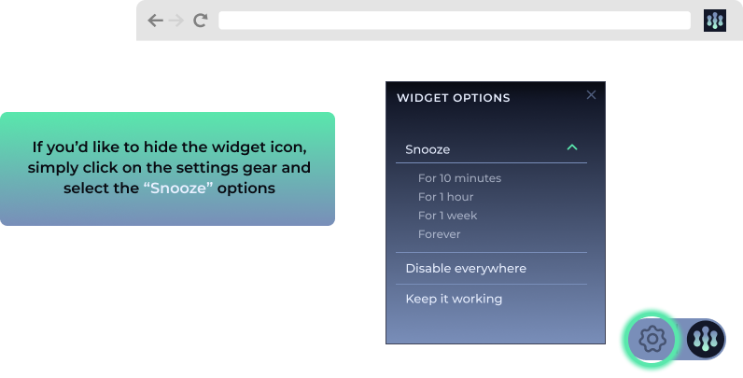The height and width of the screenshot is (378, 743).
Task: Open the extension icon in browser toolbar
Action: (714, 20)
